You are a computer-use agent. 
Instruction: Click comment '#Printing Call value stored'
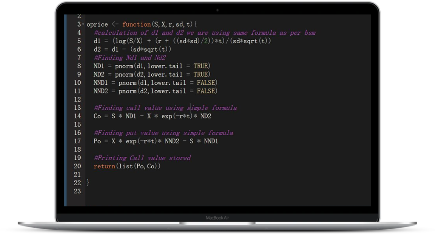(x=142, y=158)
